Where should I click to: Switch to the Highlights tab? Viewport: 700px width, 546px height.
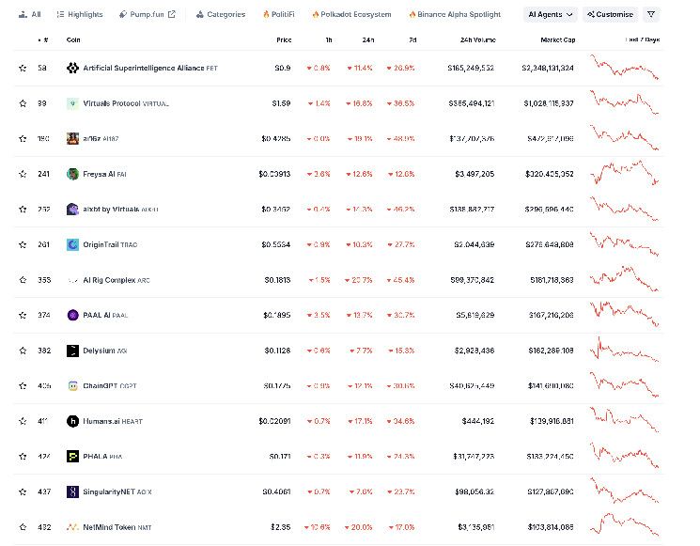(x=80, y=14)
